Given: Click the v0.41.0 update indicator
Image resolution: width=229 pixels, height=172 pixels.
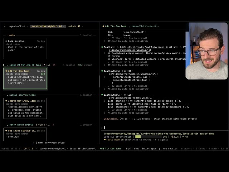Looking at the screenshot, I should pos(27,149).
